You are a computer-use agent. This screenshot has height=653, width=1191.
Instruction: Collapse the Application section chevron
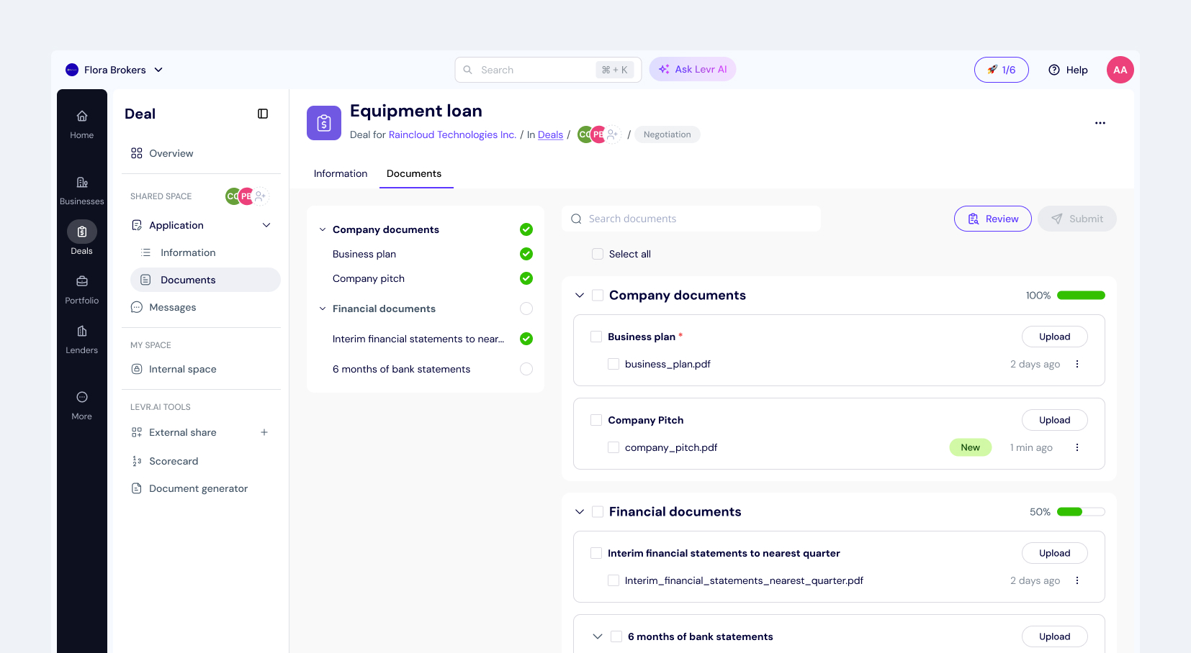point(266,225)
